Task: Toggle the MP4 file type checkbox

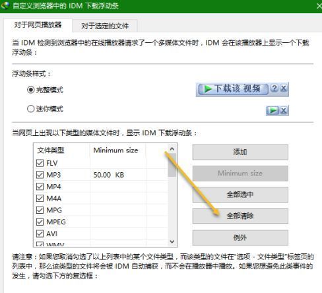Action: [40, 187]
